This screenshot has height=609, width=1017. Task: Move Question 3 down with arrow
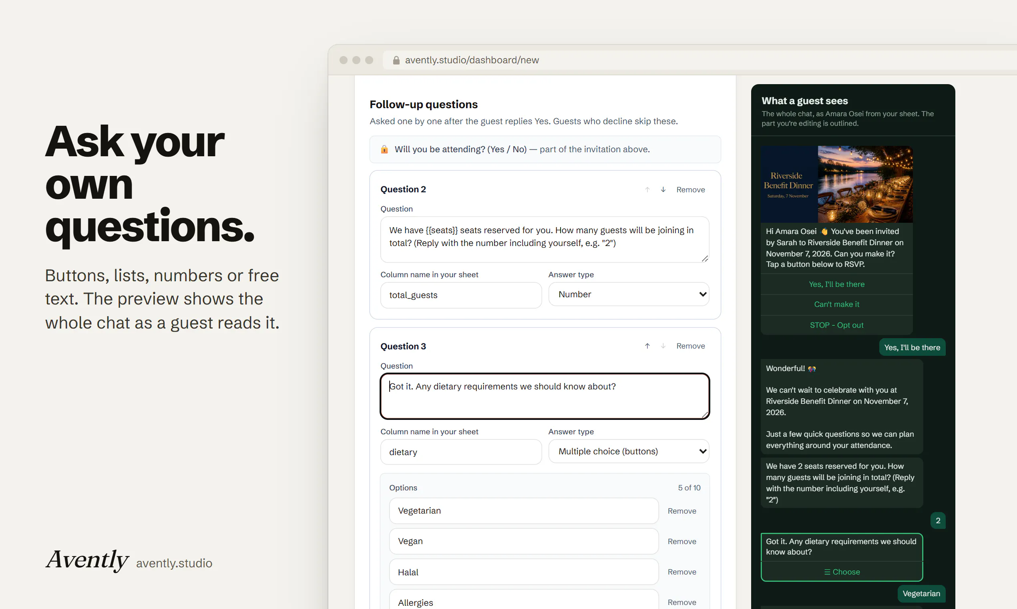point(663,346)
